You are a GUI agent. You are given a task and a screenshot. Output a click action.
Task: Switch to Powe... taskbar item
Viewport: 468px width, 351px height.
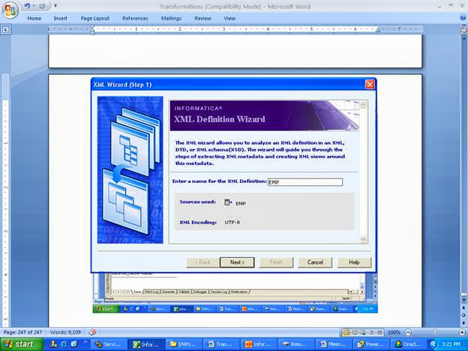coord(372,344)
